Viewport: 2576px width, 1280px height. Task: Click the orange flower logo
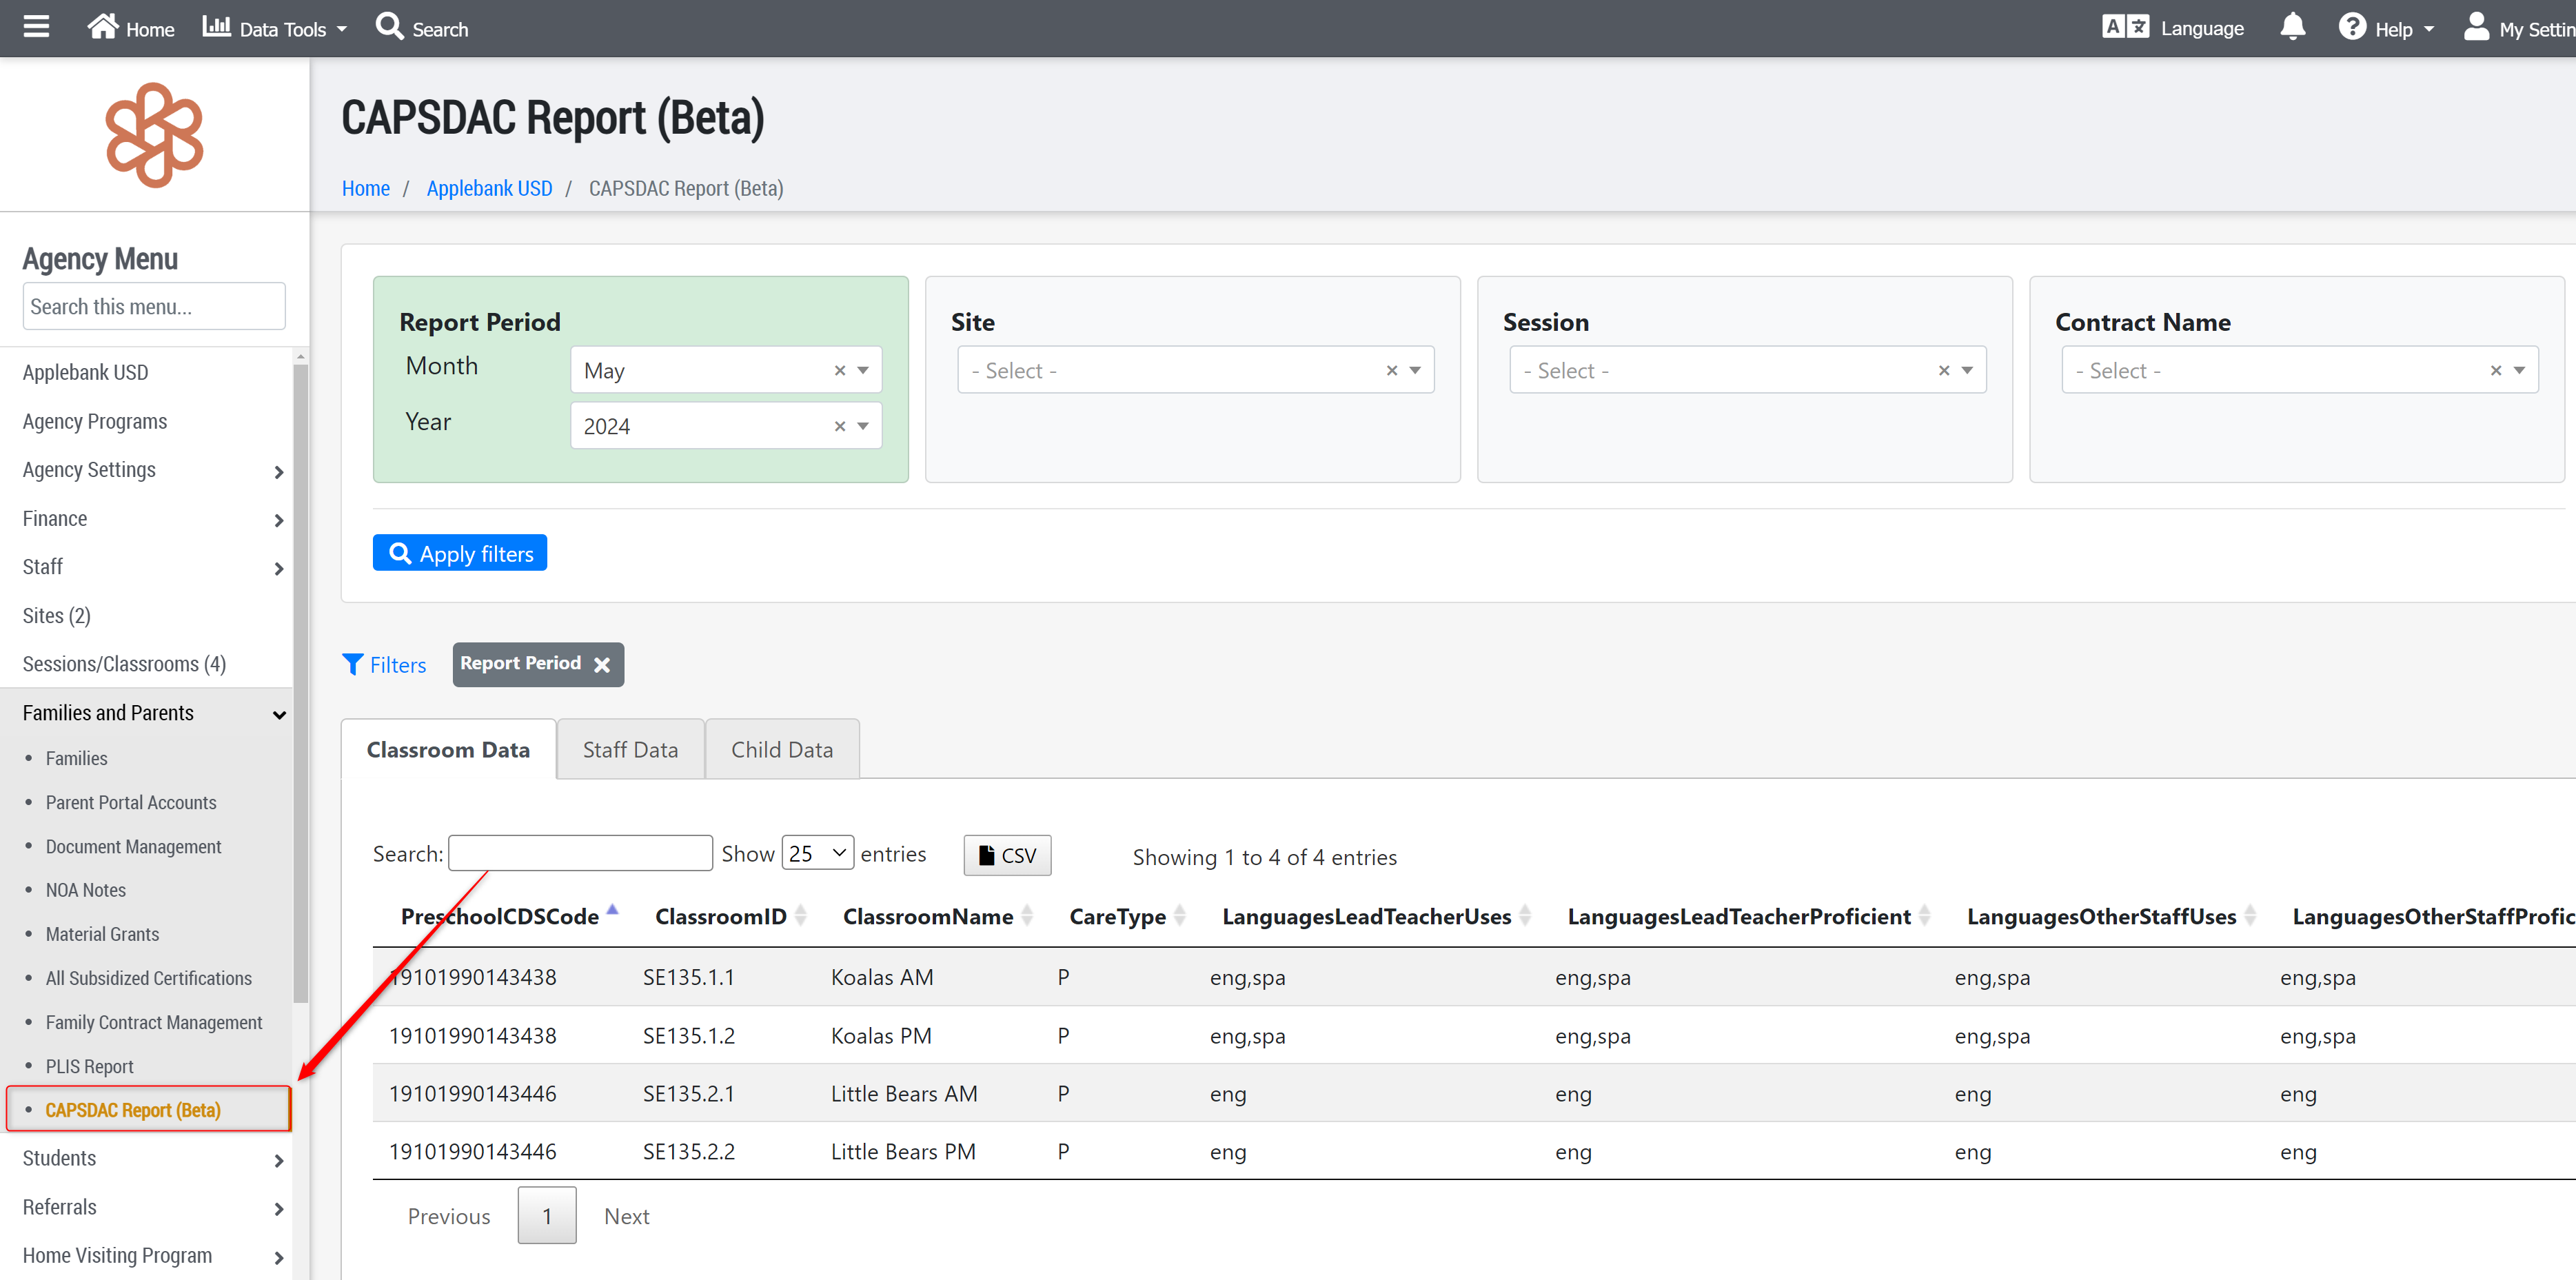pos(154,134)
